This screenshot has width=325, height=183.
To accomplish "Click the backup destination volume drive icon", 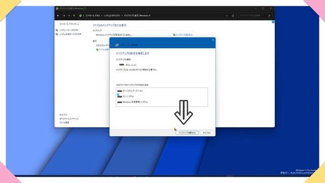I will [122, 65].
